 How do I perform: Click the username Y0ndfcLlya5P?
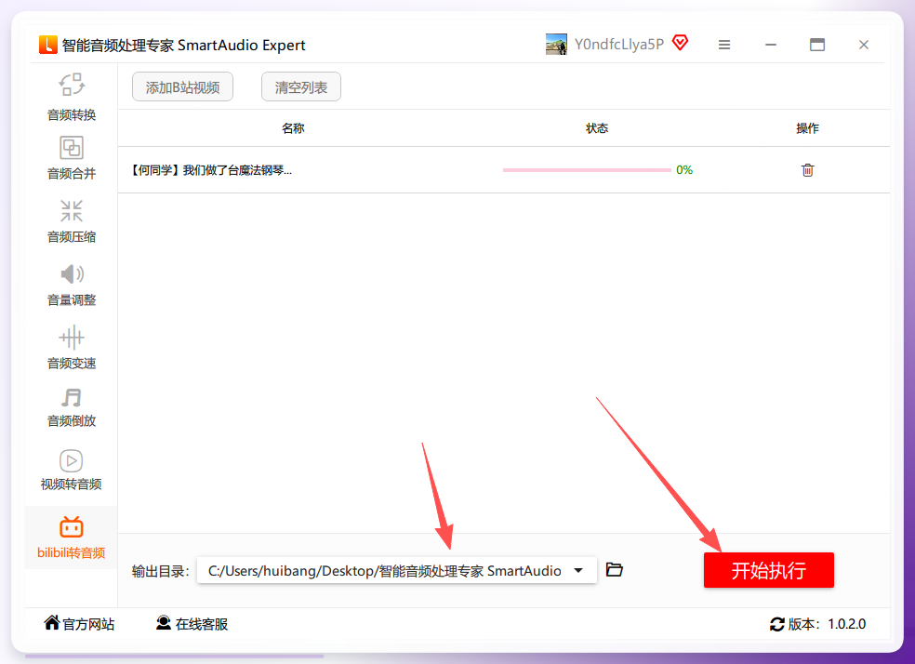click(x=619, y=45)
